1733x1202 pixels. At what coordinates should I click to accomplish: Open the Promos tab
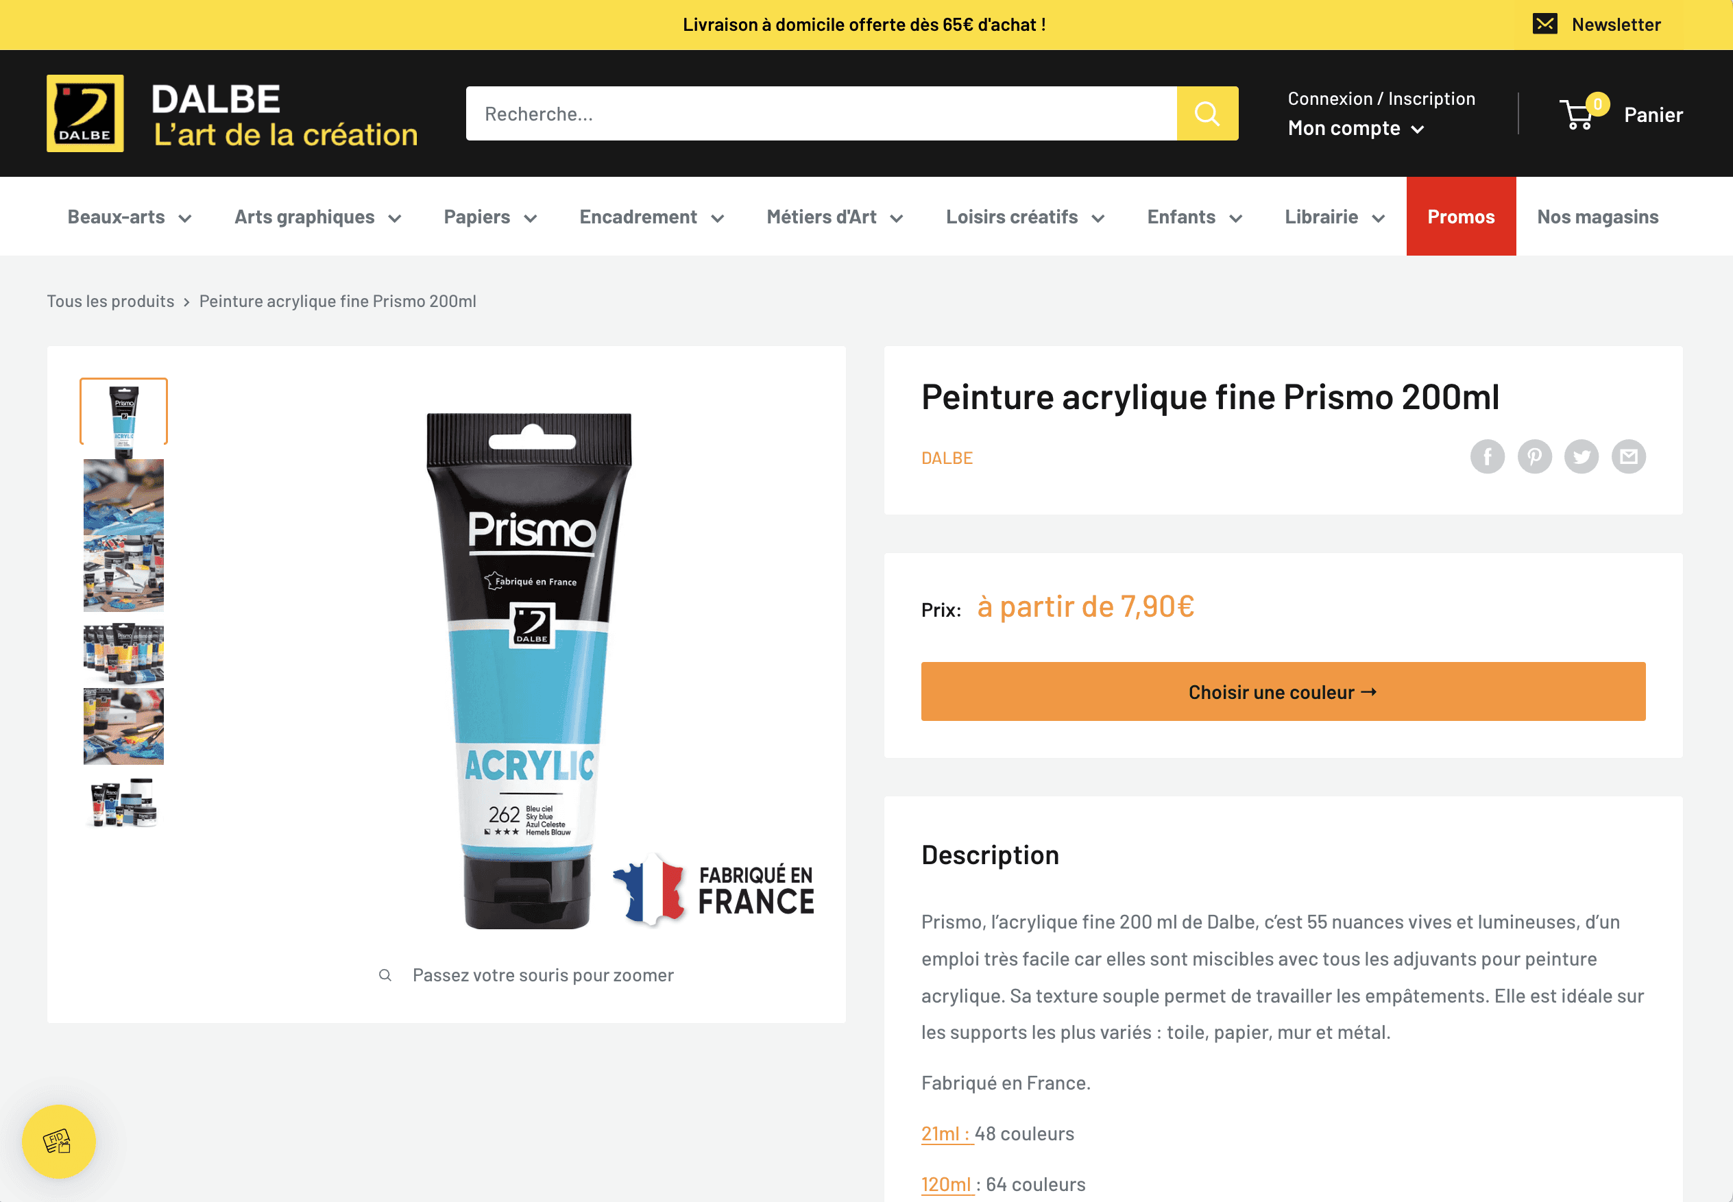click(x=1460, y=217)
